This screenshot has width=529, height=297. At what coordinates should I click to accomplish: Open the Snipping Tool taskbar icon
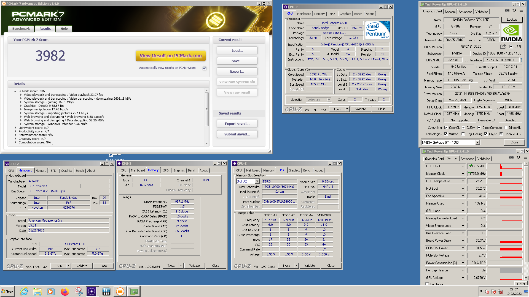[x=79, y=291]
